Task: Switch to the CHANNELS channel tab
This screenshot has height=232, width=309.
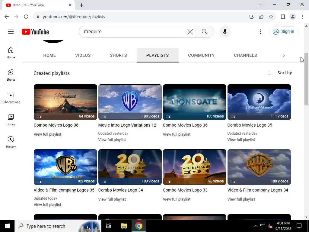Action: click(x=245, y=56)
